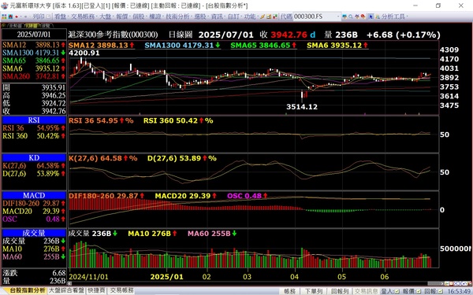Click the pencil icon after 功能 menu
The image size is (473, 295).
point(263,17)
